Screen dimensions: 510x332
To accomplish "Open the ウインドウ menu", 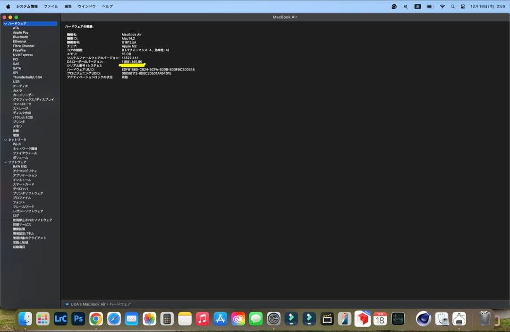I will [86, 7].
